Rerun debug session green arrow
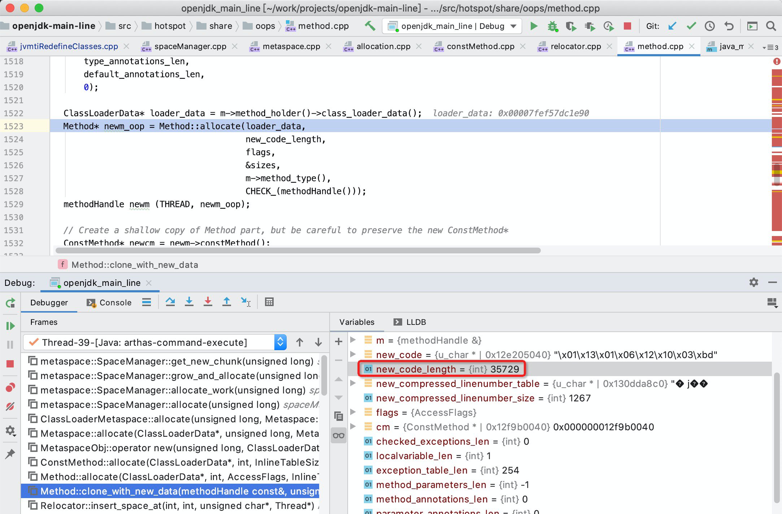This screenshot has width=782, height=514. (x=10, y=302)
